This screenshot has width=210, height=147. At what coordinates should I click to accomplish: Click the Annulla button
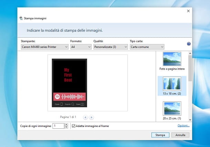(x=180, y=135)
